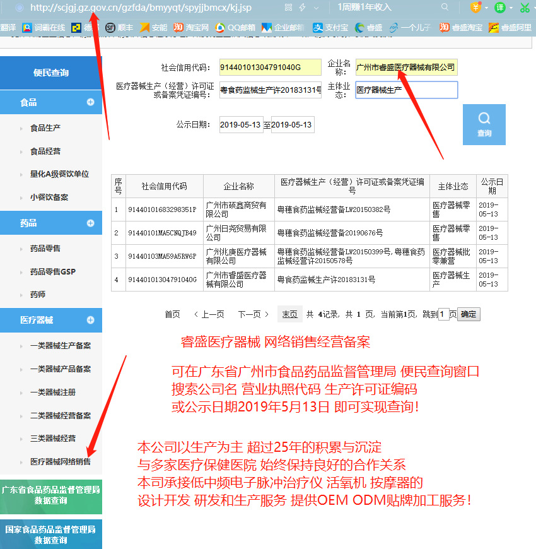The image size is (536, 549).
Task: Go to 上一页 in pagination
Action: (209, 314)
